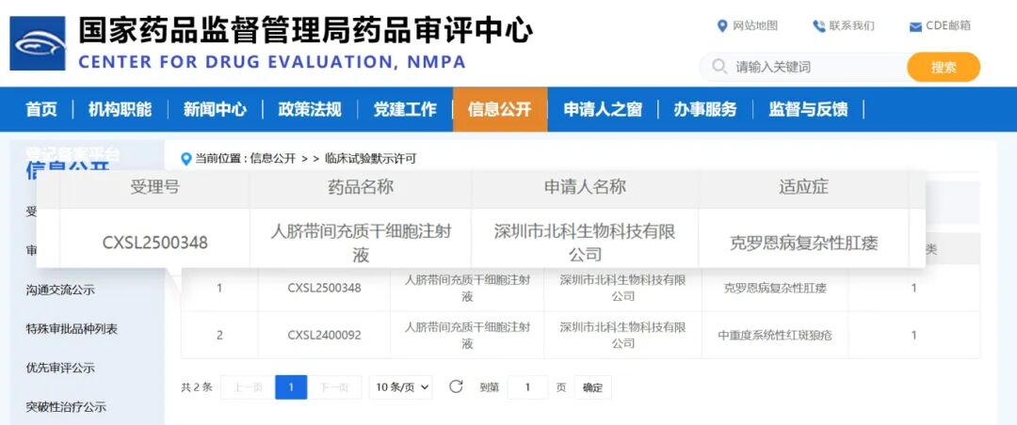The width and height of the screenshot is (1017, 425).
Task: Click 药品名称 header in enlarged overlay
Action: click(x=361, y=187)
